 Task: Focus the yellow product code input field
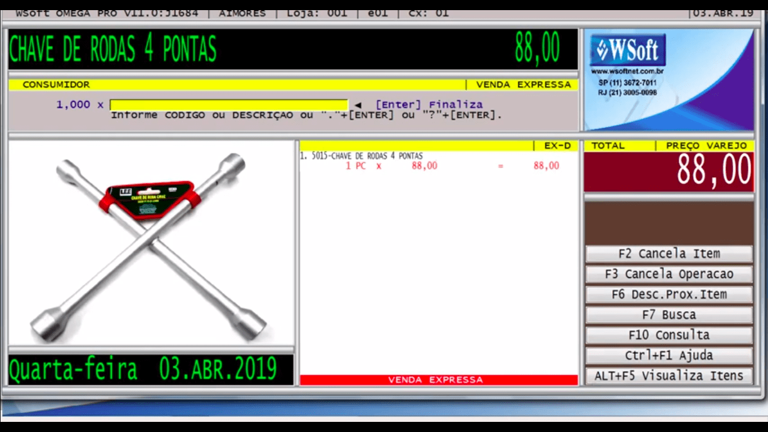[229, 105]
